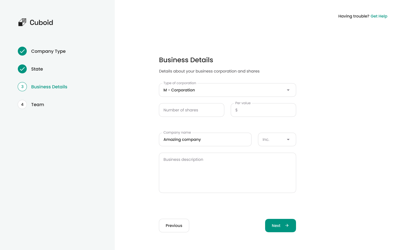401x250 pixels.
Task: Click the Cuboid brand name text
Action: point(41,22)
